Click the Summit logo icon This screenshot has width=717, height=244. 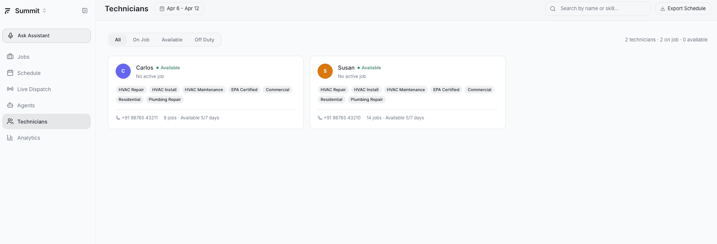point(8,11)
